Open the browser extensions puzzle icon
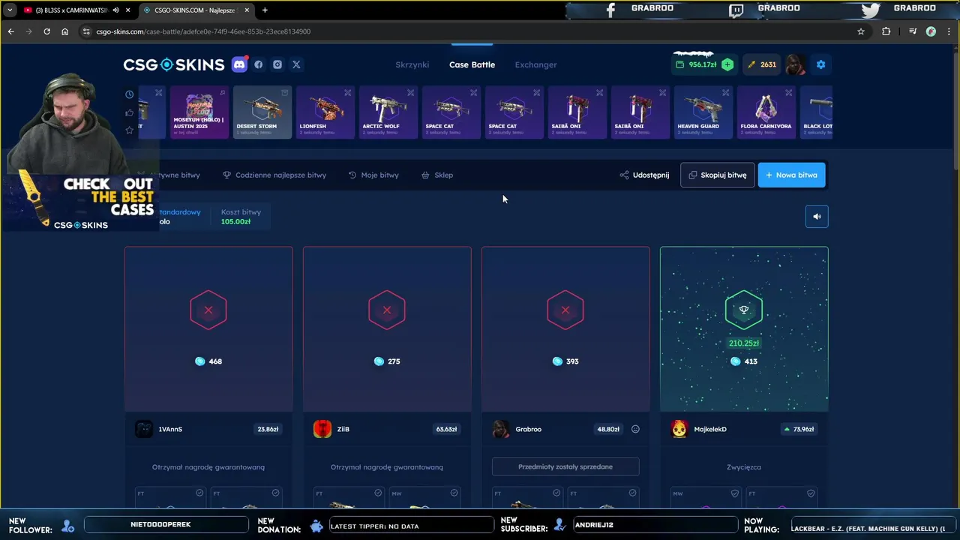960x540 pixels. [x=886, y=31]
